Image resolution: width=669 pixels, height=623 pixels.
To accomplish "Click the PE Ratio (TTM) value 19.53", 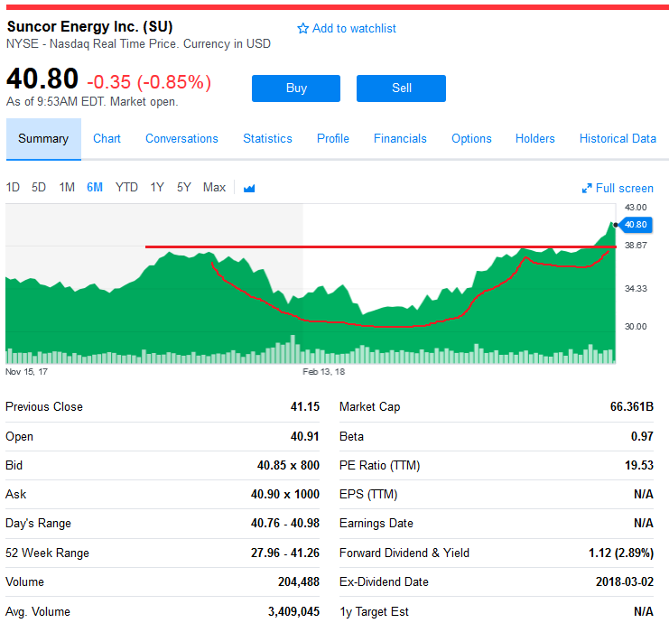I will coord(639,466).
